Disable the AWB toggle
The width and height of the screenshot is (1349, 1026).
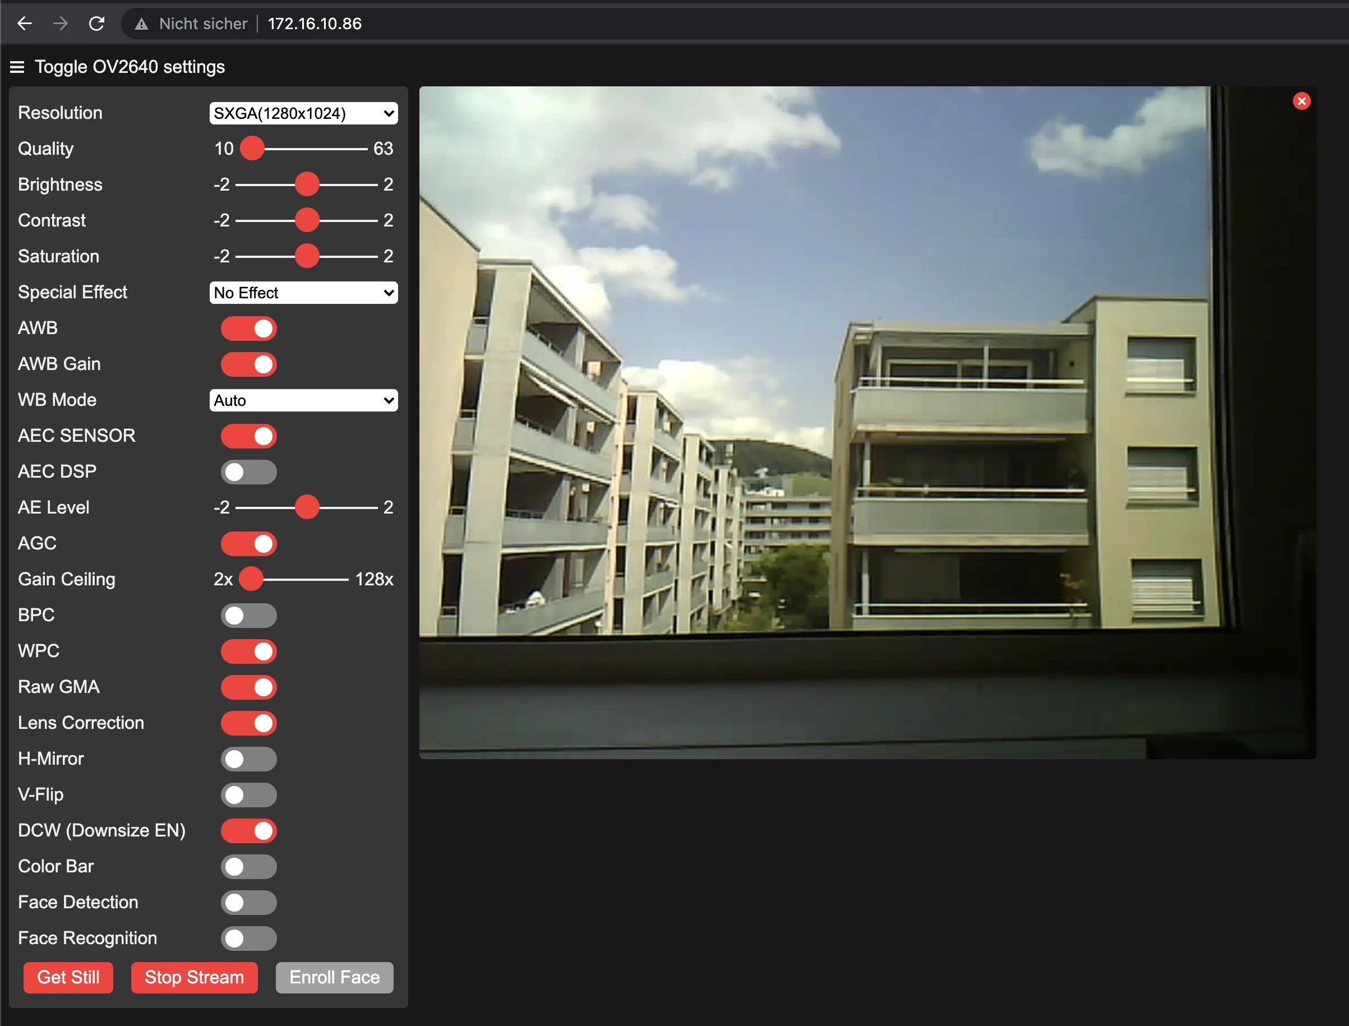pos(248,329)
